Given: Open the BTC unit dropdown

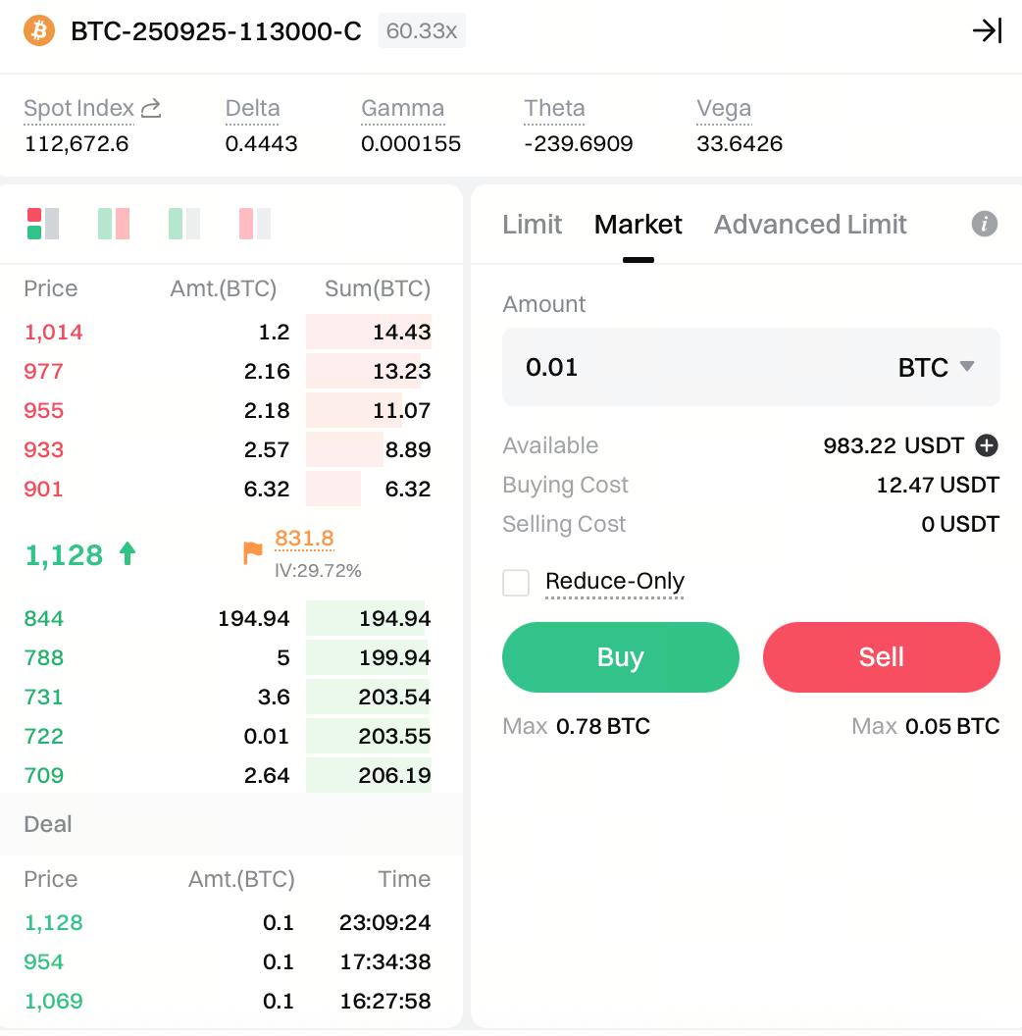Looking at the screenshot, I should pos(936,367).
